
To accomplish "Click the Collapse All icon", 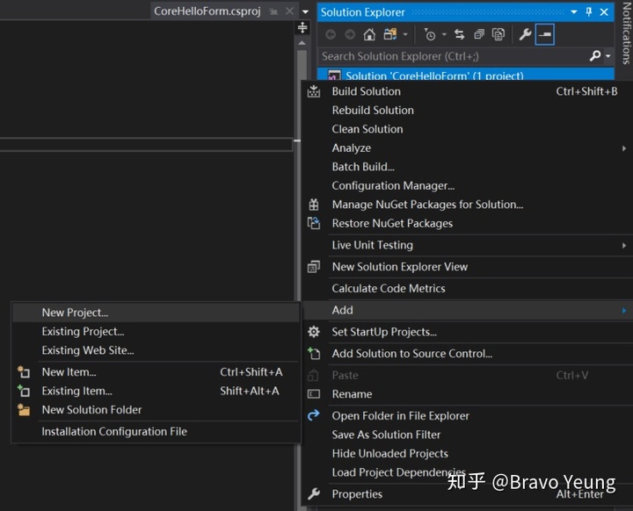I will [x=479, y=35].
